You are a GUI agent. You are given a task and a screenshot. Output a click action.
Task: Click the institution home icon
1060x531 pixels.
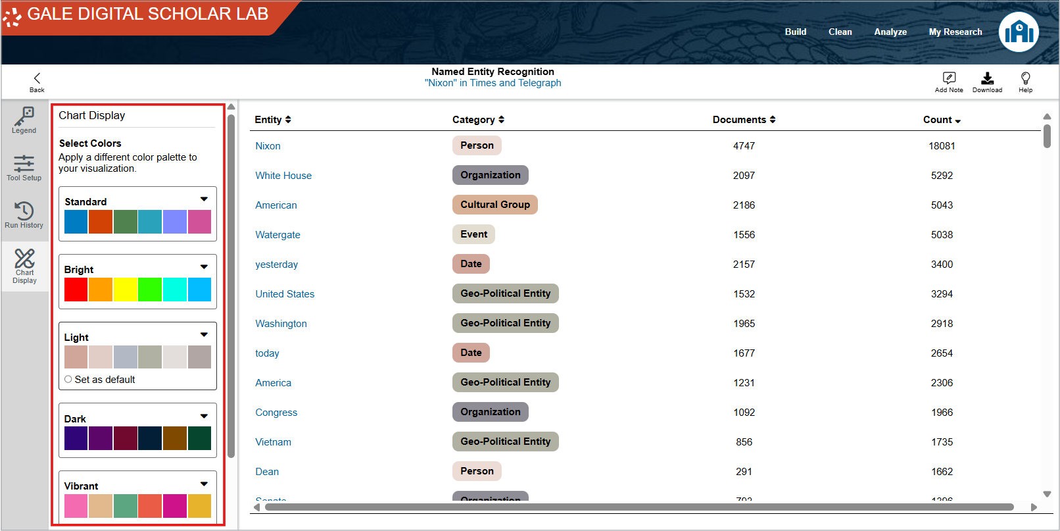tap(1019, 32)
